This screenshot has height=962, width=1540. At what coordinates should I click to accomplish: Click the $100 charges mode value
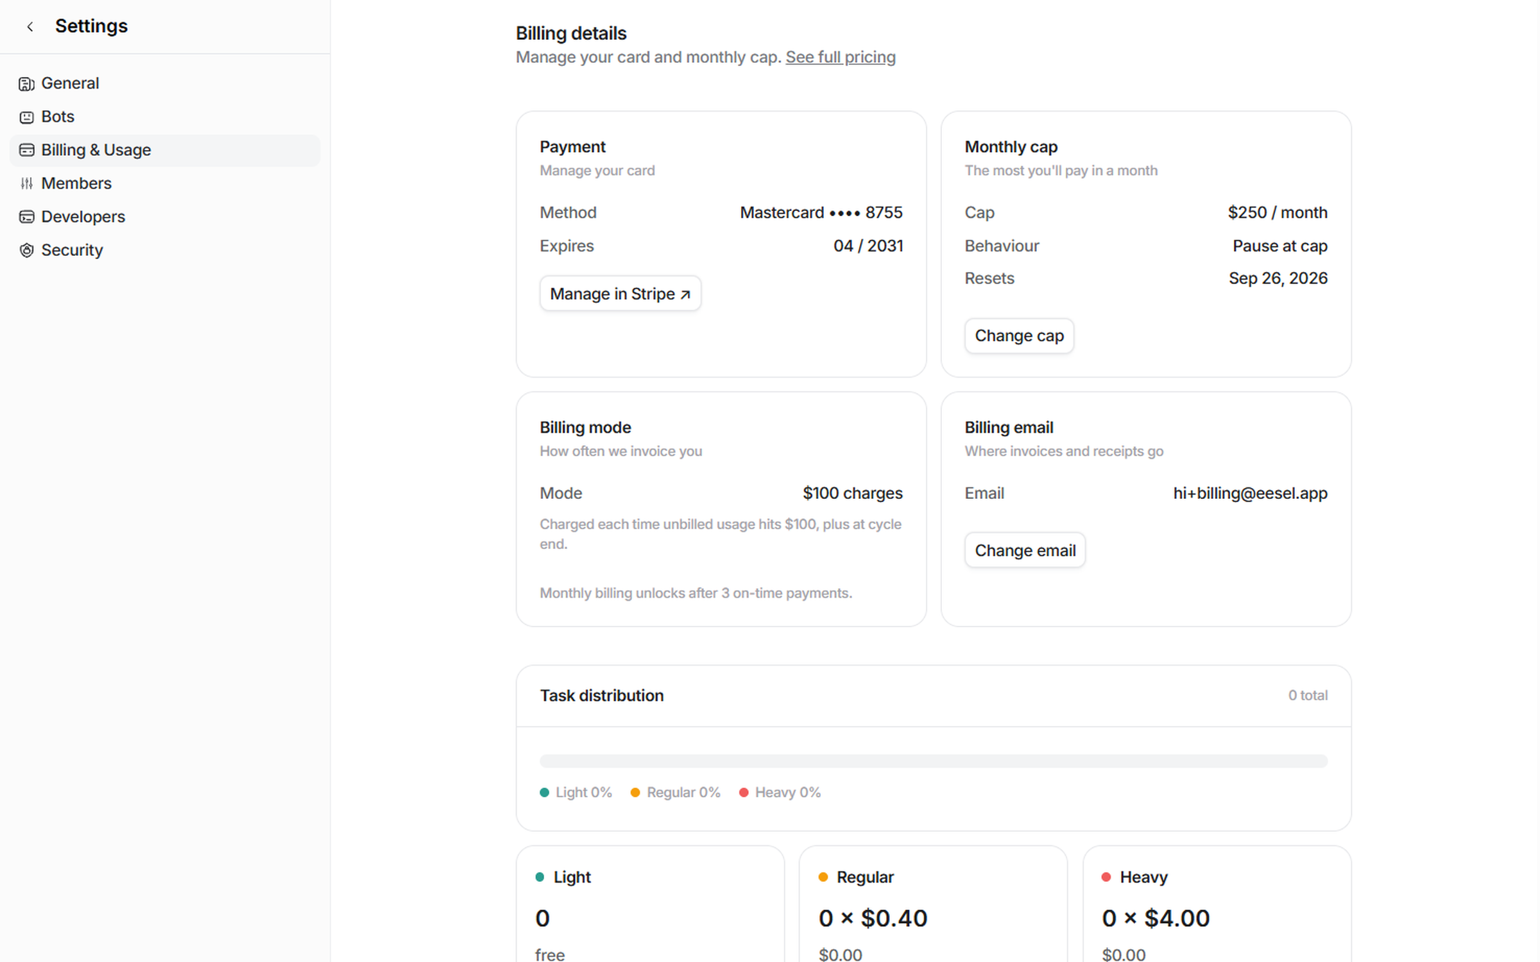(x=852, y=493)
